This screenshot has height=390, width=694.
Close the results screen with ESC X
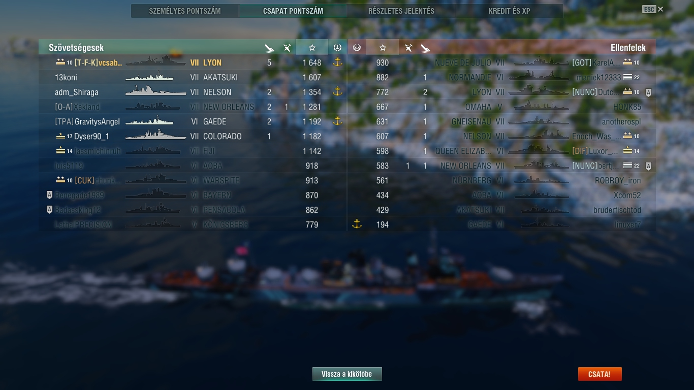tap(653, 9)
